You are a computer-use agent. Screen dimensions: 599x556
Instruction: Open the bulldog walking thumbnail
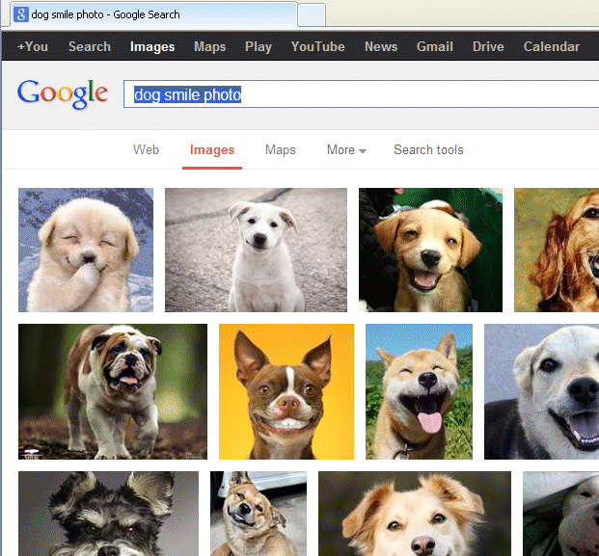click(113, 391)
